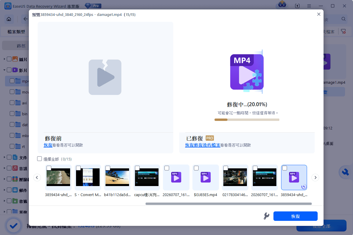Click the repair progress bar
The image size is (353, 235).
point(247,120)
